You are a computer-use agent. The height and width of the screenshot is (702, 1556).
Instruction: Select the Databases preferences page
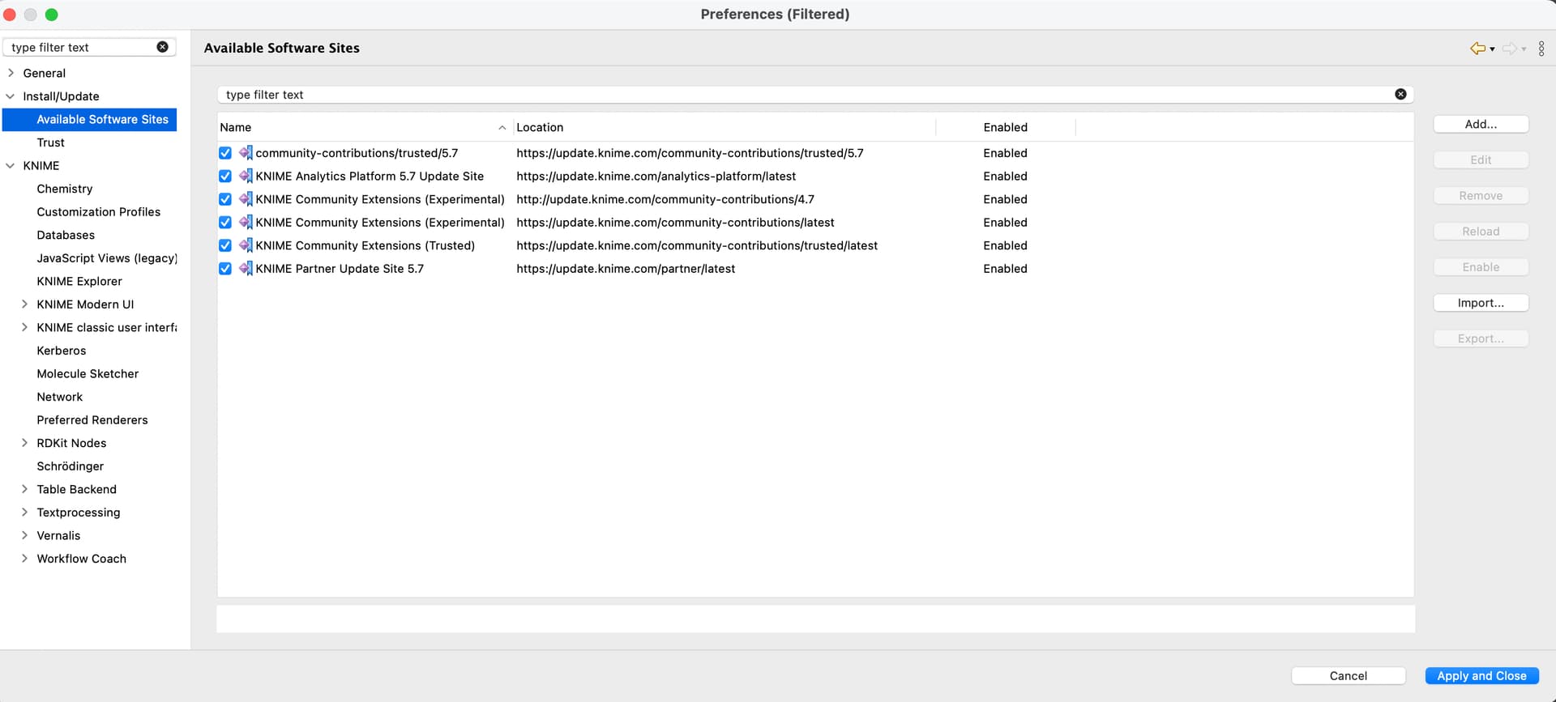(66, 235)
